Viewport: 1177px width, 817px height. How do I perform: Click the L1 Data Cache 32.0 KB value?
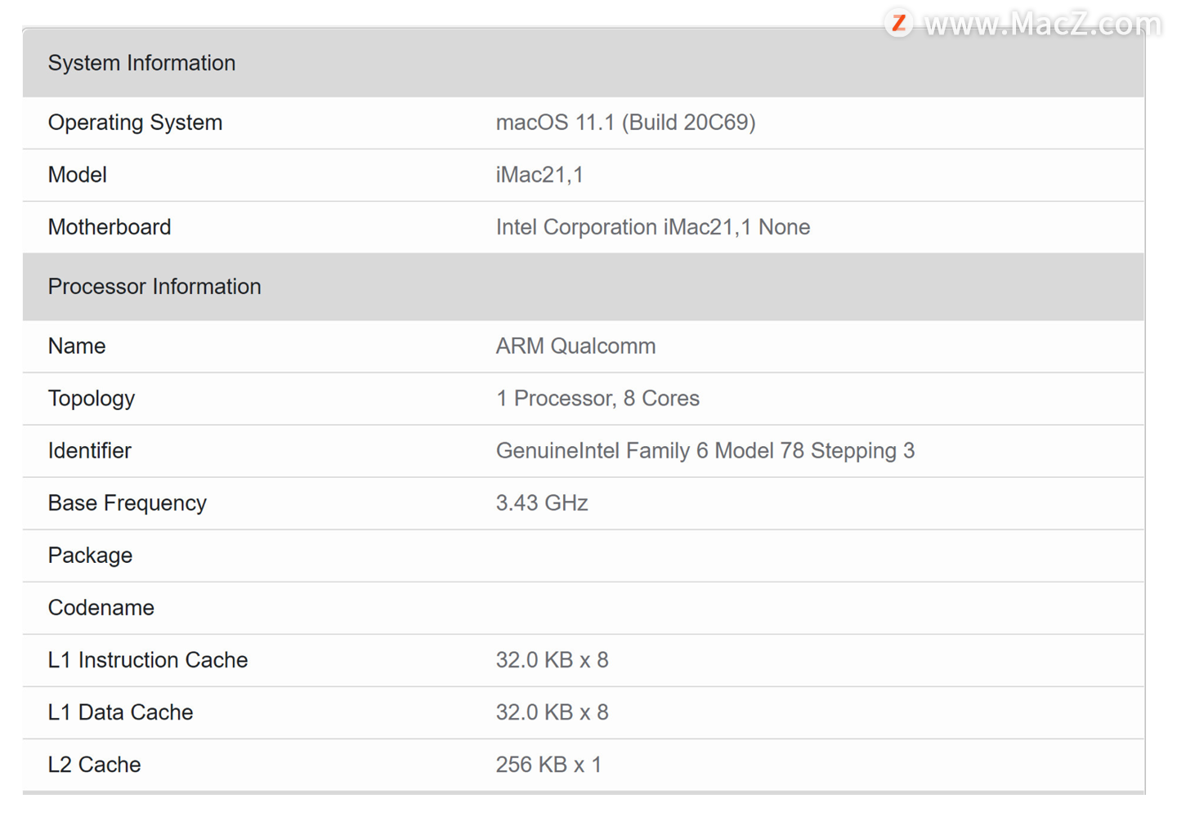point(552,712)
